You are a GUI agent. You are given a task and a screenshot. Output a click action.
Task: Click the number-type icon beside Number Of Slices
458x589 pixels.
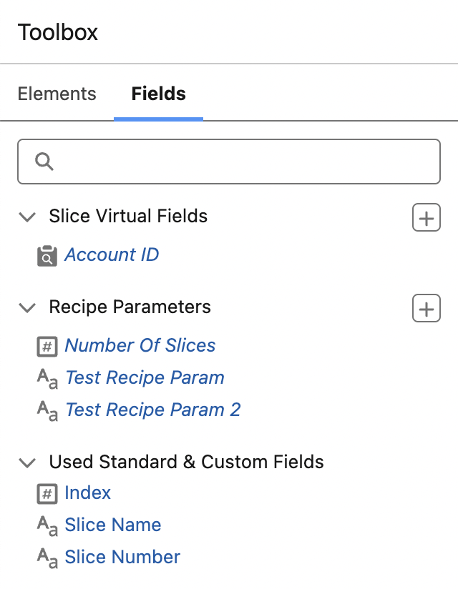(x=47, y=346)
